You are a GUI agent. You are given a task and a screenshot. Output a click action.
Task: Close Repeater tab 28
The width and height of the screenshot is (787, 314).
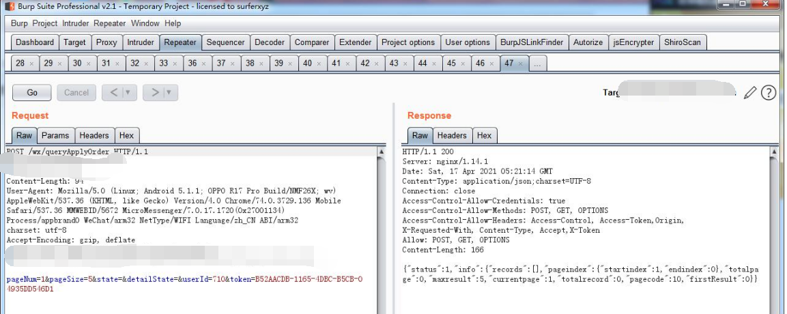[x=31, y=63]
